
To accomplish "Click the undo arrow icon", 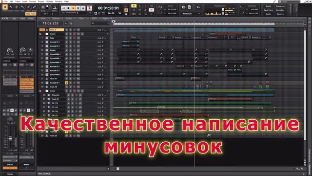I will [x=198, y=7].
